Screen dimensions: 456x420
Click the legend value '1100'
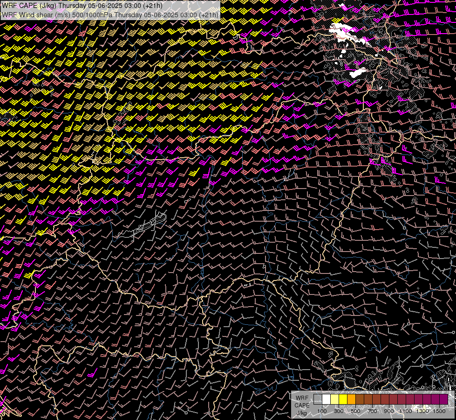(406, 411)
